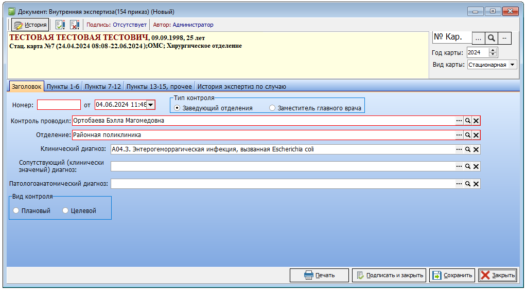
Task: Click the sign document checkmark icon
Action: (x=60, y=25)
